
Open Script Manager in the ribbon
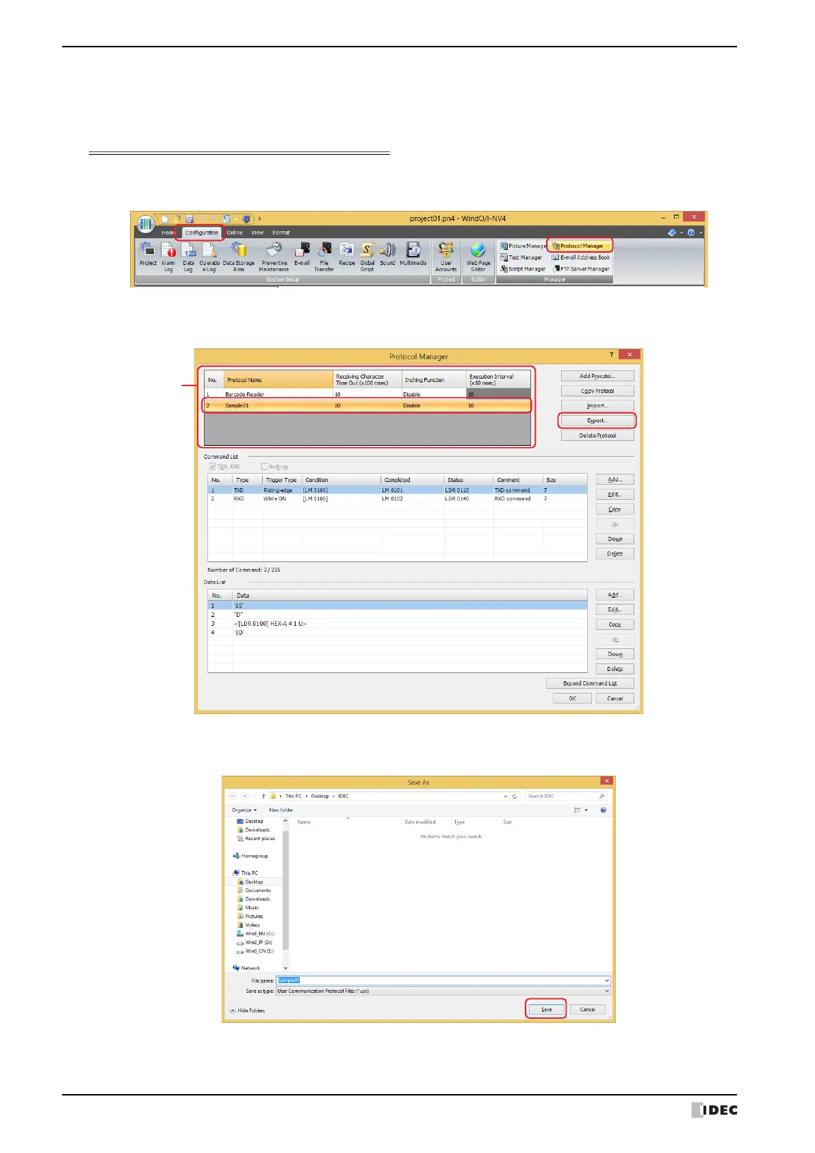click(523, 269)
